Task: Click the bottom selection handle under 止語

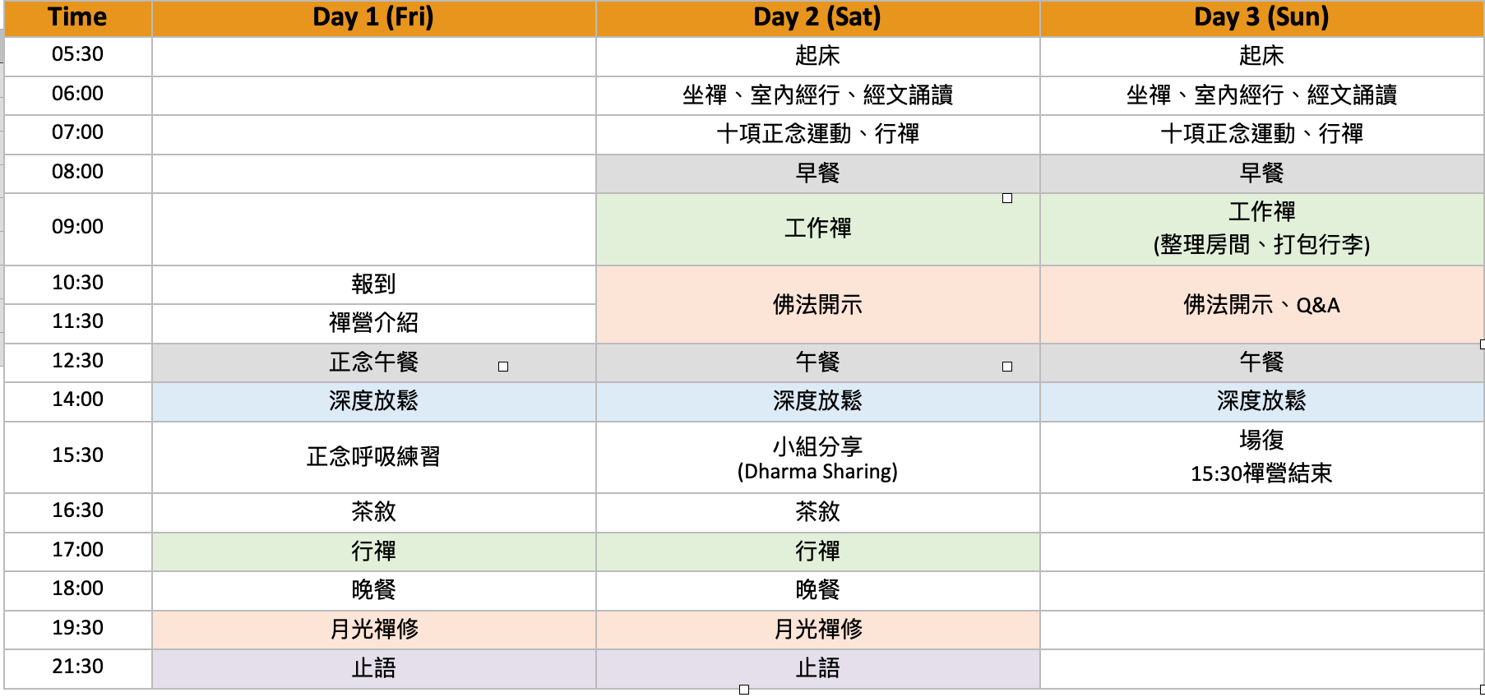Action: 744,690
